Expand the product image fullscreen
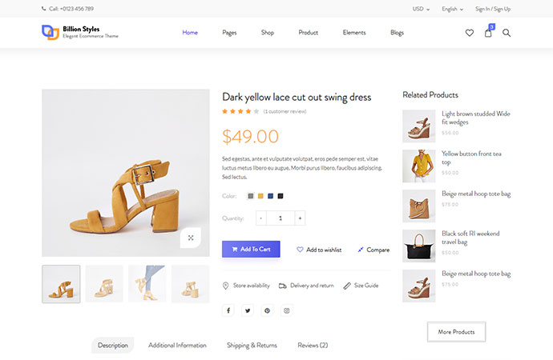553x360 pixels. coord(191,237)
